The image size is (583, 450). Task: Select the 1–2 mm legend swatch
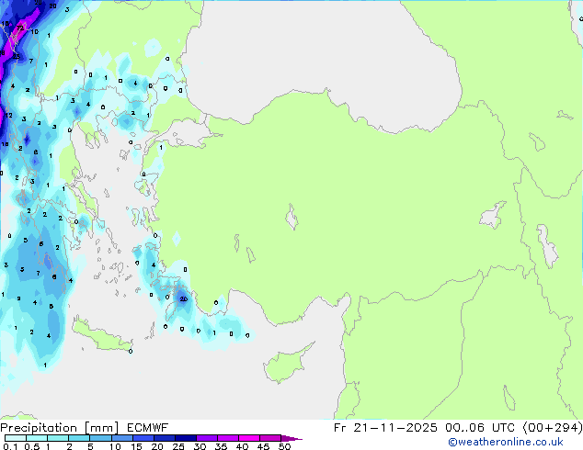pos(58,438)
